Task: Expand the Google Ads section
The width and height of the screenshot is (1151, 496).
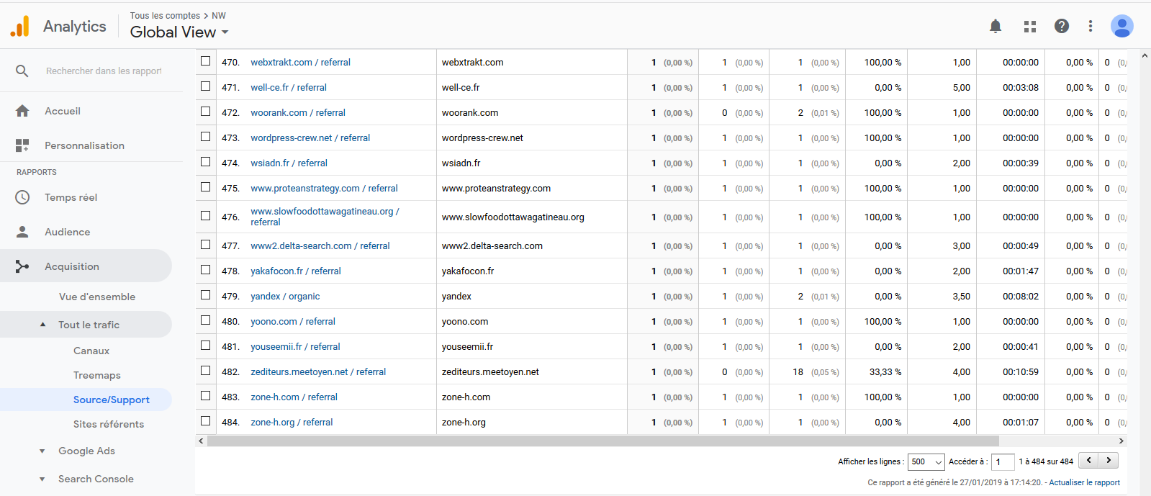Action: coord(42,451)
